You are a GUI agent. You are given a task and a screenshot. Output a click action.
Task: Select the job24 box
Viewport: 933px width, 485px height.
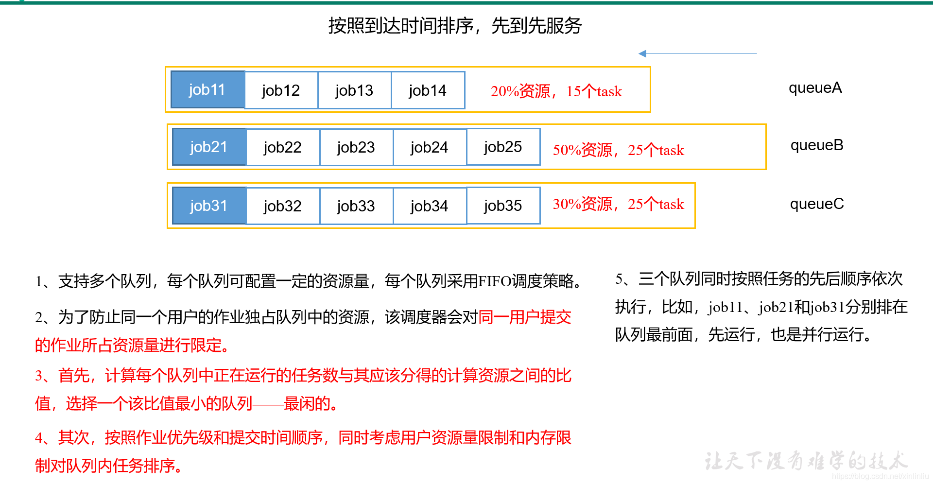(430, 147)
